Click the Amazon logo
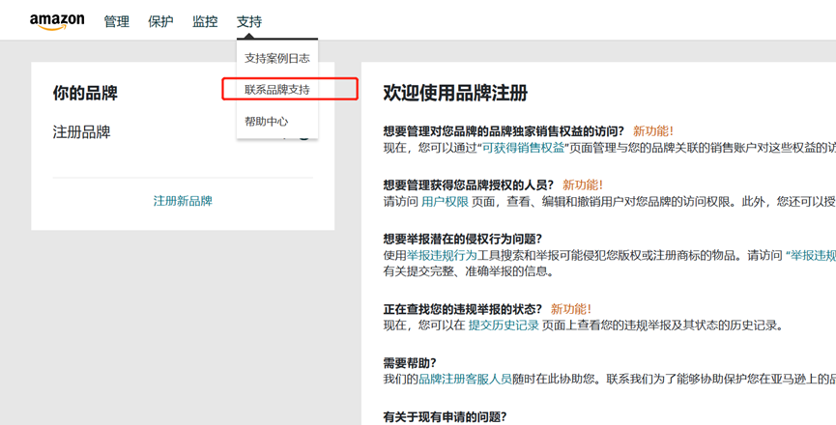This screenshot has width=836, height=425. coord(57,21)
